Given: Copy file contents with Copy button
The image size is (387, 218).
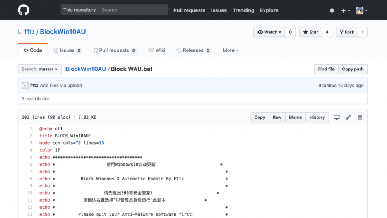Looking at the screenshot, I should point(260,117).
